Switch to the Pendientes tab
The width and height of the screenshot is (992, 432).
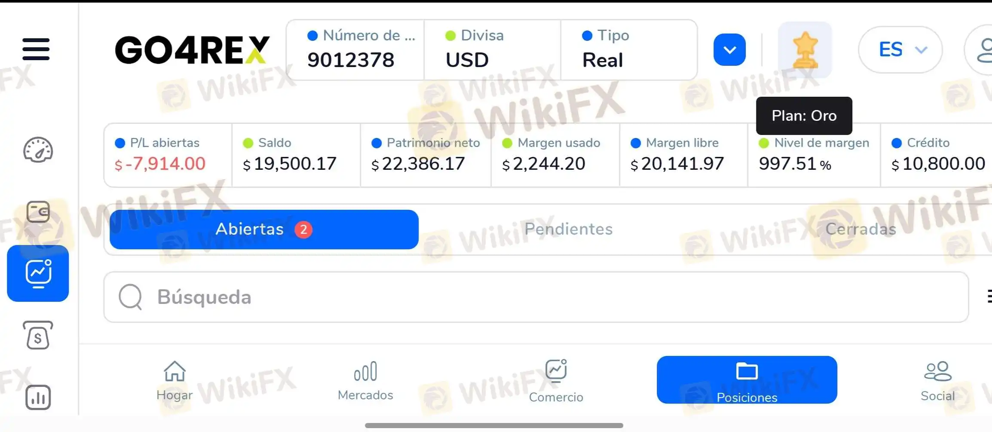(568, 229)
